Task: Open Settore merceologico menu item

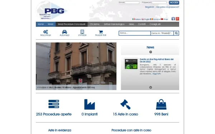Action: (114, 24)
